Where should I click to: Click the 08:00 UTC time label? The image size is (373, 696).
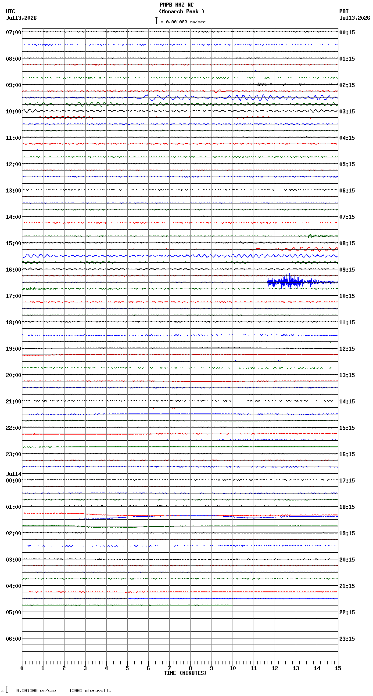(x=14, y=59)
